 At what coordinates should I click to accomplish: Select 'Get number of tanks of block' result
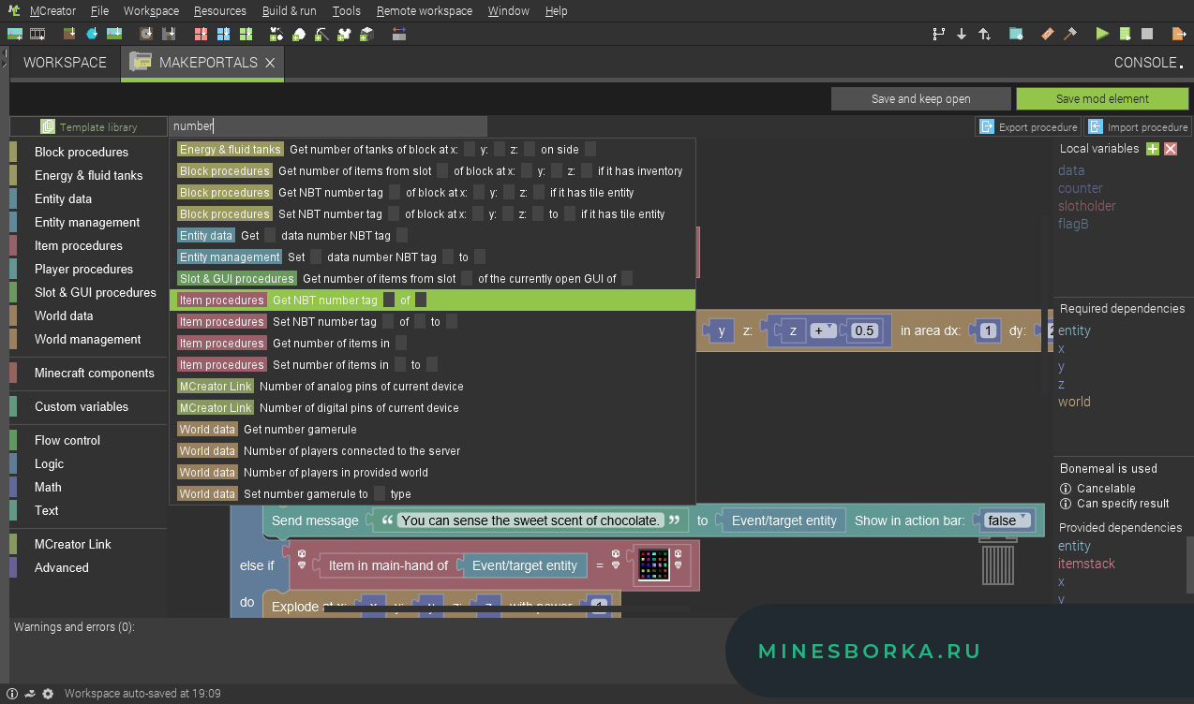point(432,149)
